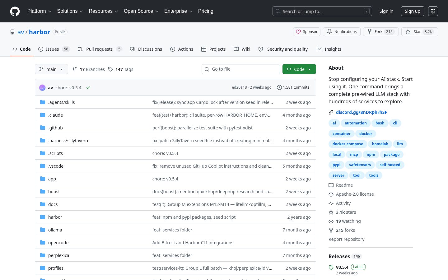
Task: Fork the repository with Fork button
Action: (381, 32)
